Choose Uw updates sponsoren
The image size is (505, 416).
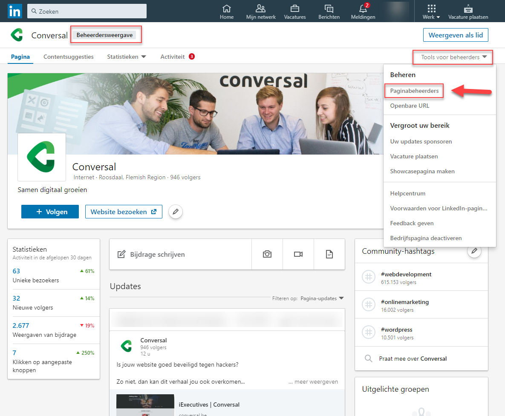421,141
